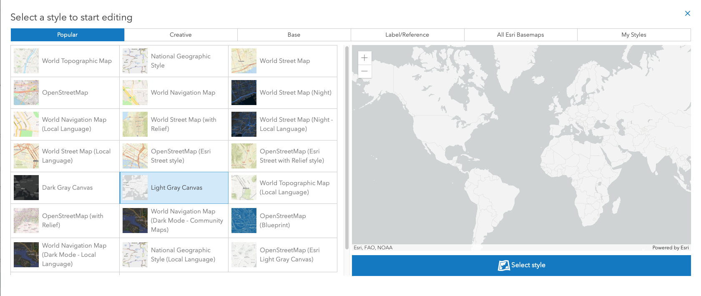Pick World Street Map thumbnail
The height and width of the screenshot is (296, 701).
pos(244,61)
